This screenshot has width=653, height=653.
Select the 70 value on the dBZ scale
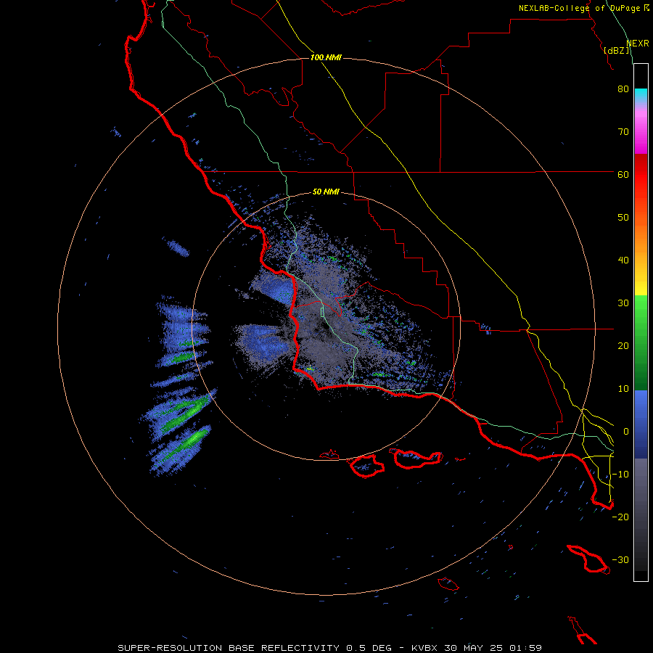click(x=623, y=132)
